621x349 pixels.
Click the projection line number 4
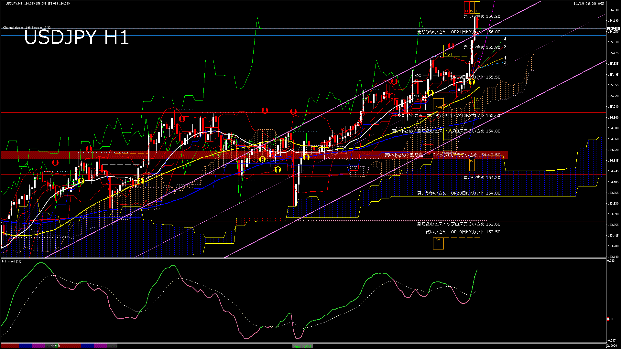click(x=505, y=39)
